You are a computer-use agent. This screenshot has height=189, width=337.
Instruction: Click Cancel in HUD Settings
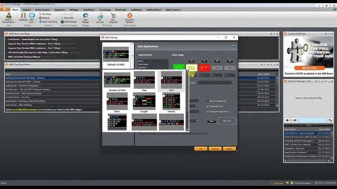tap(215, 149)
